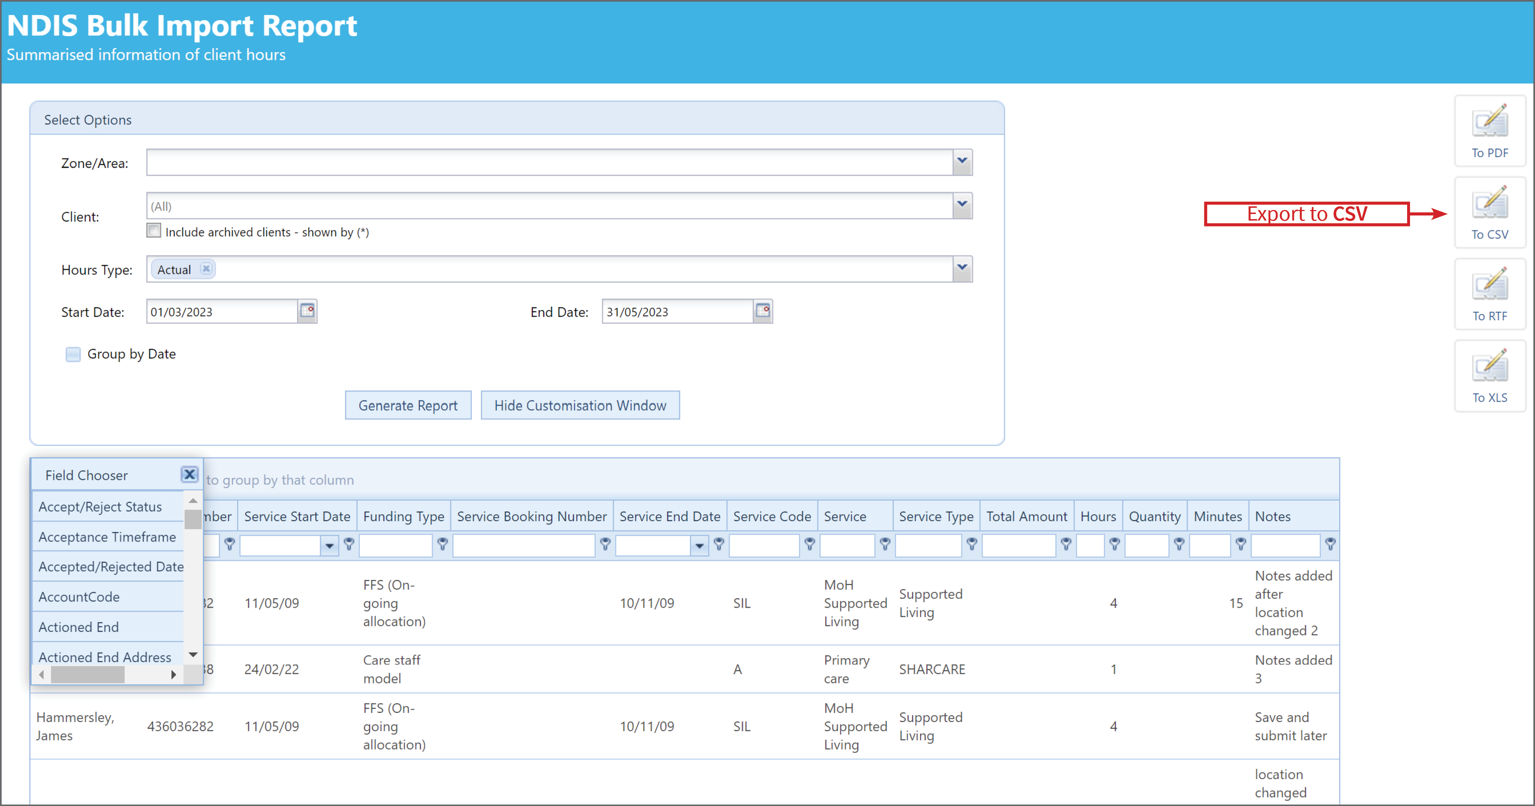The height and width of the screenshot is (806, 1535).
Task: Click the Client text input field
Action: coord(550,206)
